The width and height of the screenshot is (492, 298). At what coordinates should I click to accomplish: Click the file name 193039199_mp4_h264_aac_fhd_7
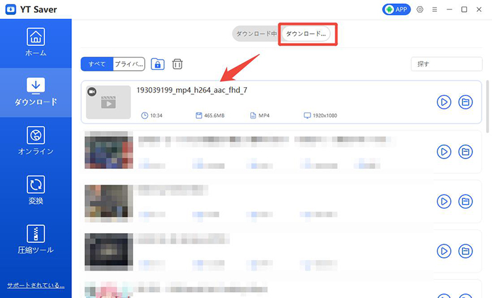[192, 90]
